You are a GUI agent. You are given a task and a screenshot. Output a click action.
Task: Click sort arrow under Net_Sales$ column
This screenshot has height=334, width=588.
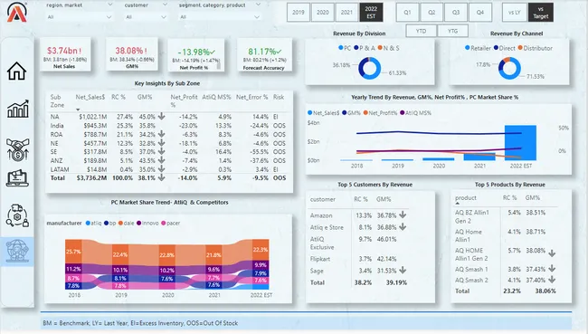[78, 110]
